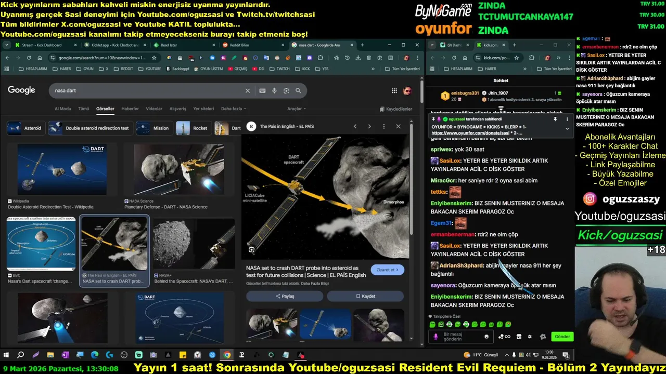Open Google Lens image search
This screenshot has height=374, width=666.
pyautogui.click(x=286, y=90)
